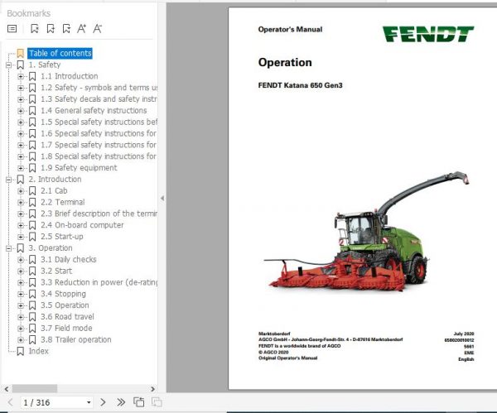Open 1.5 Special safety instructions bookmark
The image size is (497, 413).
99,122
